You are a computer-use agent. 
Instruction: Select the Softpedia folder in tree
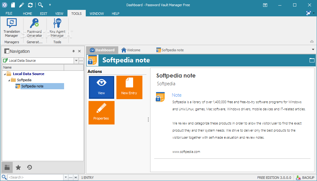24,80
